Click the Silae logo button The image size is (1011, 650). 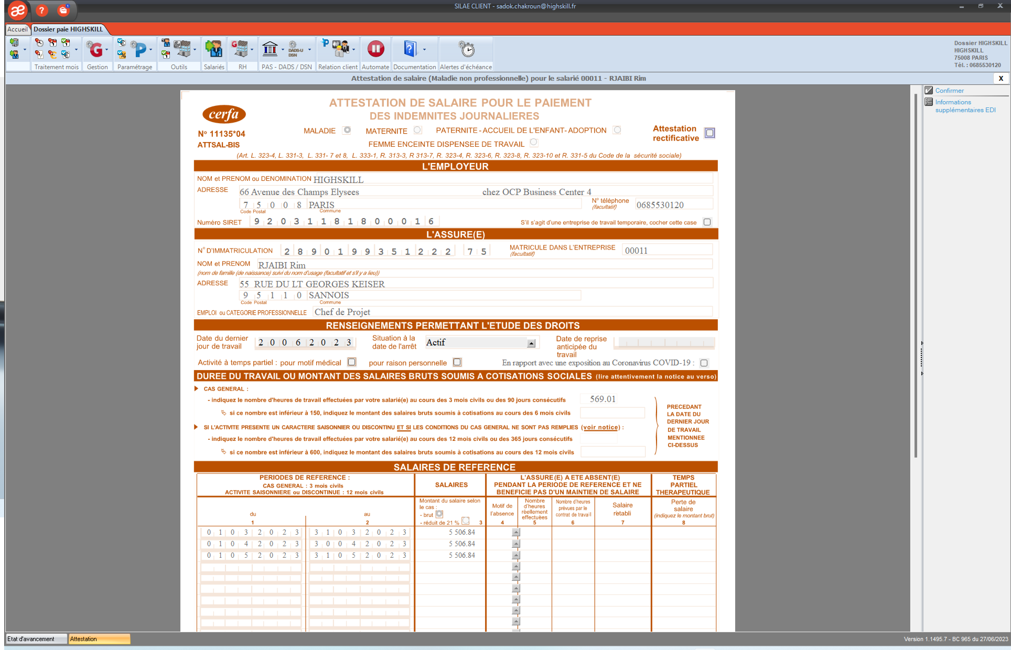pyautogui.click(x=17, y=10)
